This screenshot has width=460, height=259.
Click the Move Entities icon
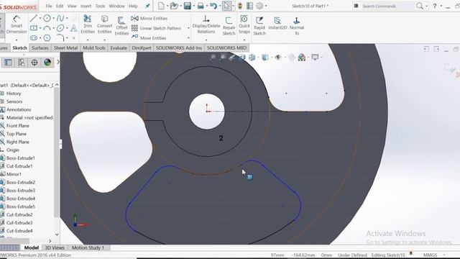(x=134, y=37)
